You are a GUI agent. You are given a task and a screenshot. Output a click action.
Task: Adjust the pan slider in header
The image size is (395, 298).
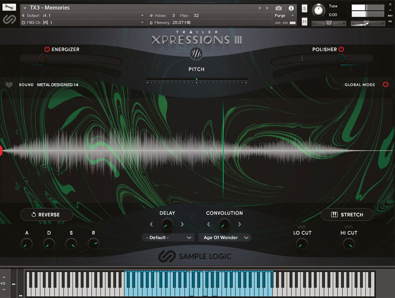[329, 23]
